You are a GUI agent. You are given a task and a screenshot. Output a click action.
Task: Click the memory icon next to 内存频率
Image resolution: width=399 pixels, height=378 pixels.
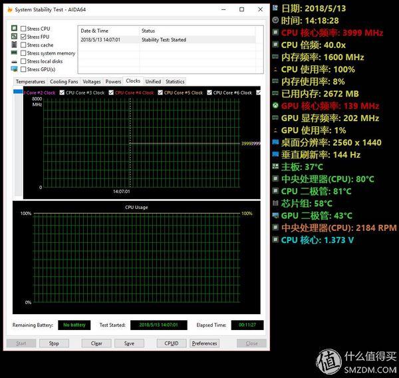[275, 57]
